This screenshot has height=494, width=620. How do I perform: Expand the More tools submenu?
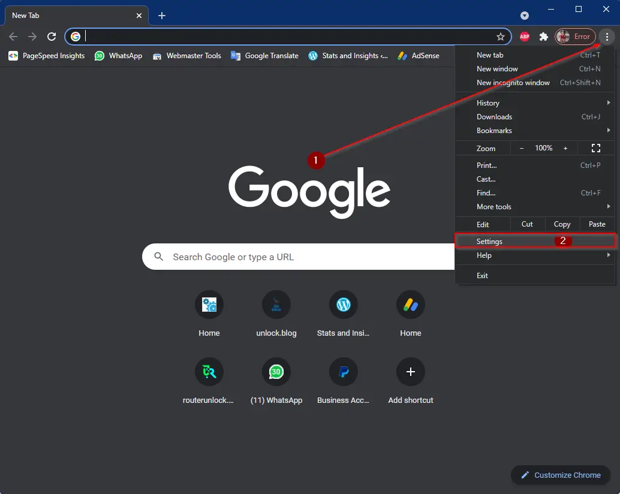click(535, 207)
